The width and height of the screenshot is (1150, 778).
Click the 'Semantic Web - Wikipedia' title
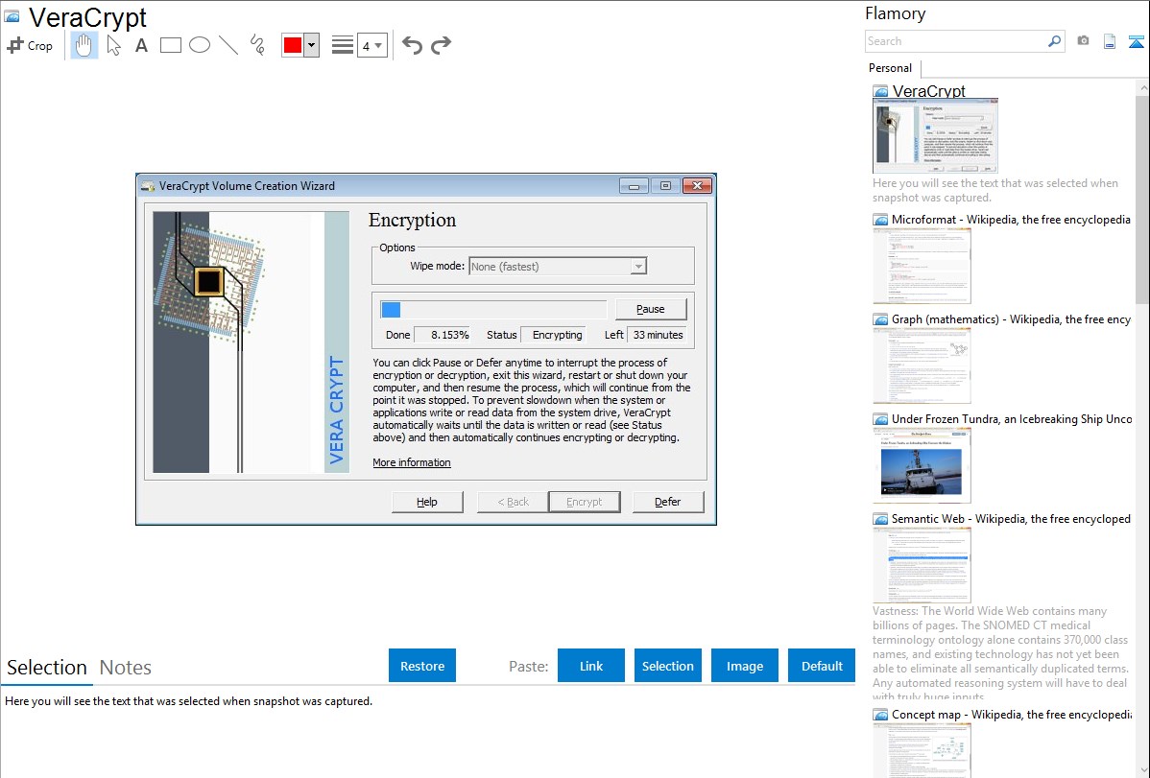1012,518
